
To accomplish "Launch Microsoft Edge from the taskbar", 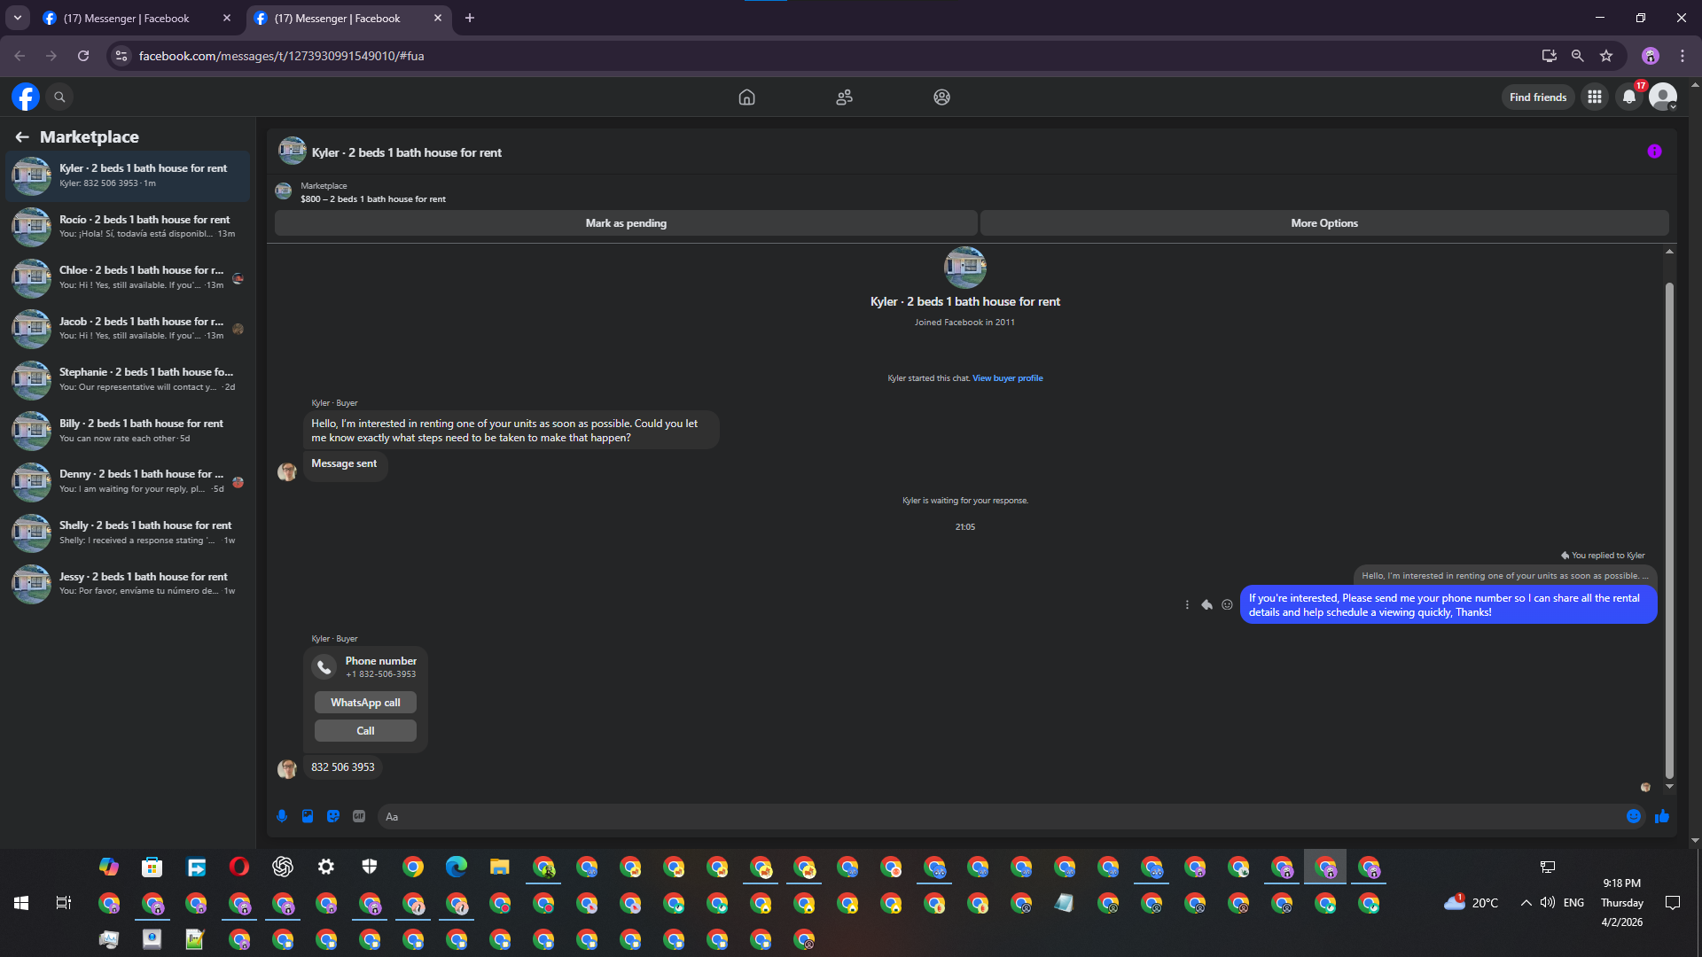I will (457, 867).
